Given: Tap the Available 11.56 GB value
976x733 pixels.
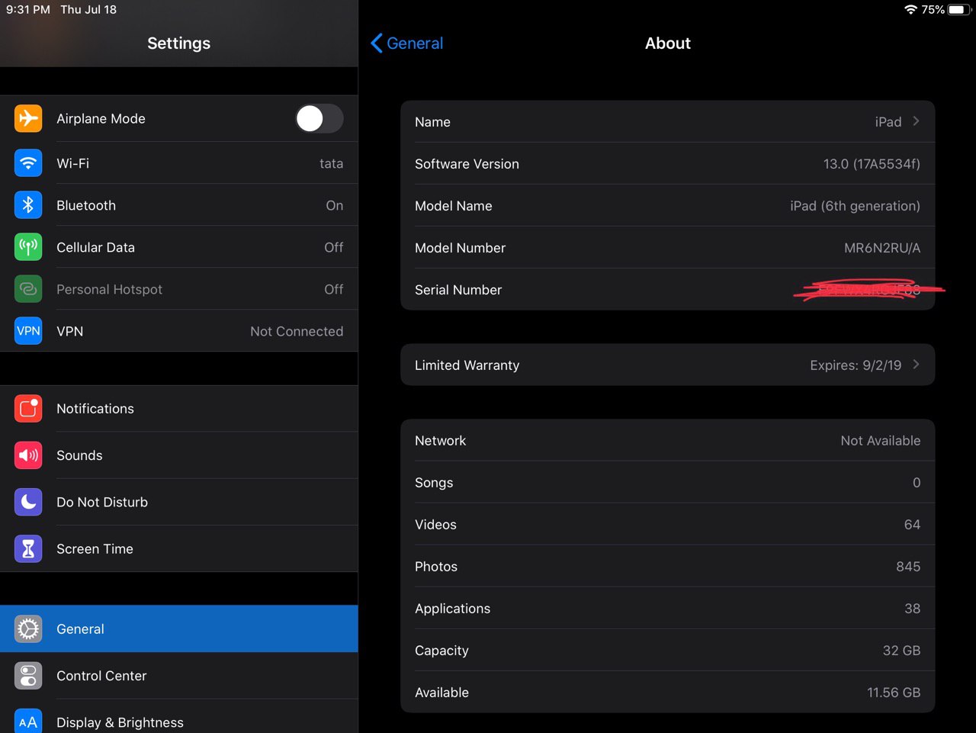Looking at the screenshot, I should [x=894, y=693].
